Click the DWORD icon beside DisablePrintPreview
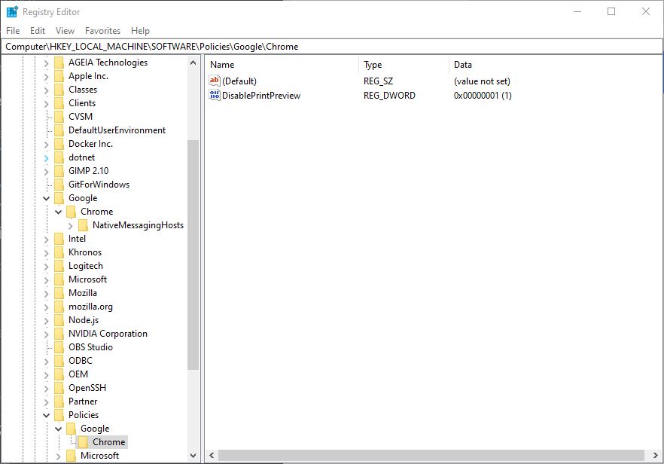 (215, 96)
